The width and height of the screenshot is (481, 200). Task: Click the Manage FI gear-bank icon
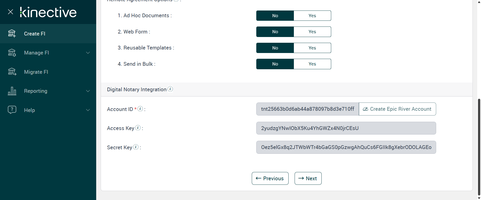(12, 53)
